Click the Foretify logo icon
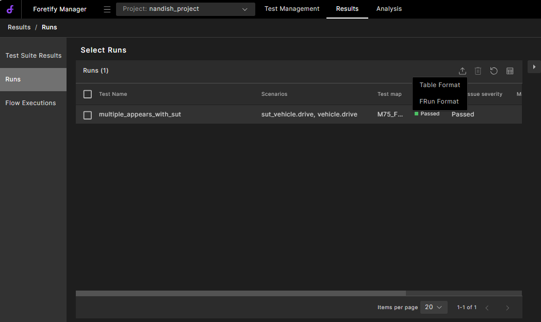Image resolution: width=541 pixels, height=322 pixels. point(10,9)
